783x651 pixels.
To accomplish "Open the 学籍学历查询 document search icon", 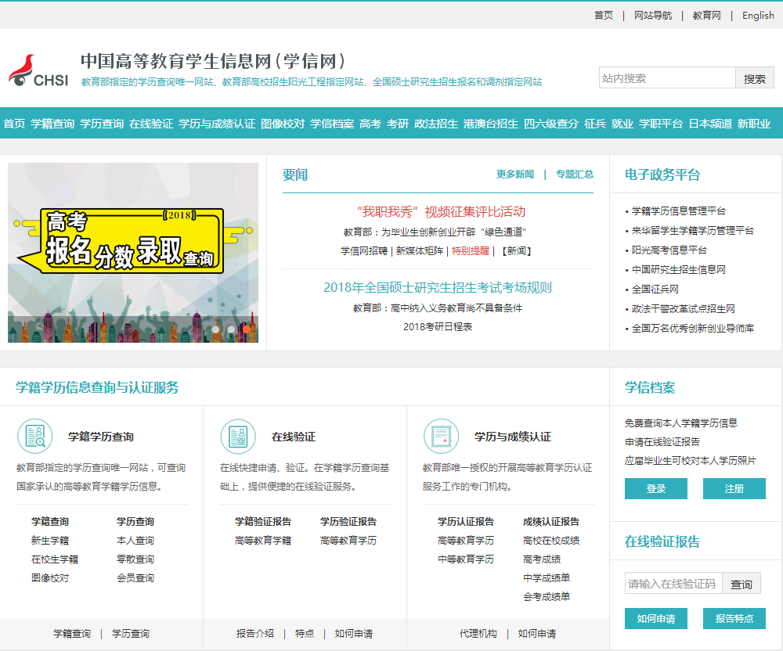I will (35, 436).
